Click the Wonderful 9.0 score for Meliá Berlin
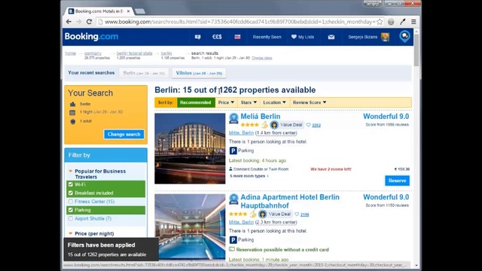 (x=386, y=117)
